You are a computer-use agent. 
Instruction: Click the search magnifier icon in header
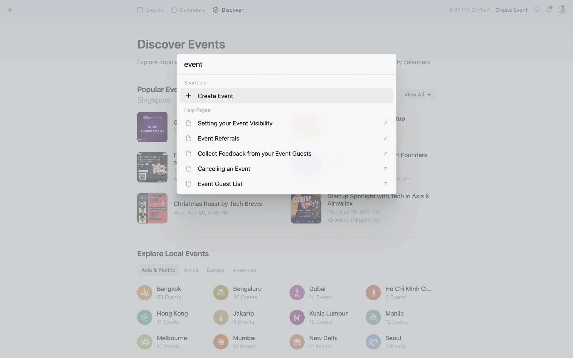pos(536,10)
